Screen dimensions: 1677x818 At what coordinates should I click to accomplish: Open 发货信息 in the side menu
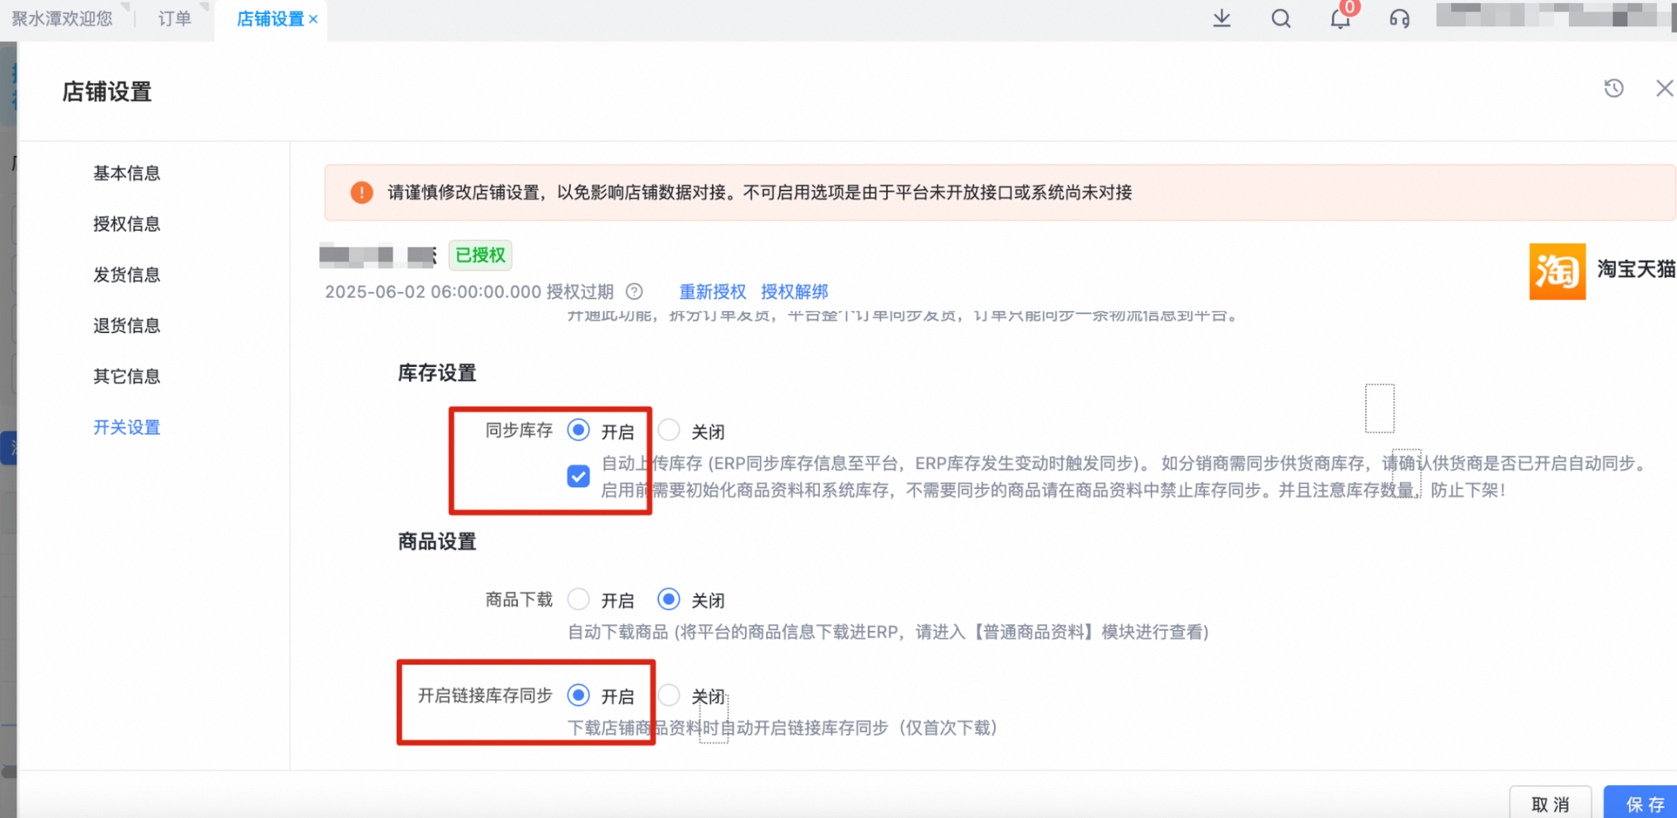click(126, 275)
